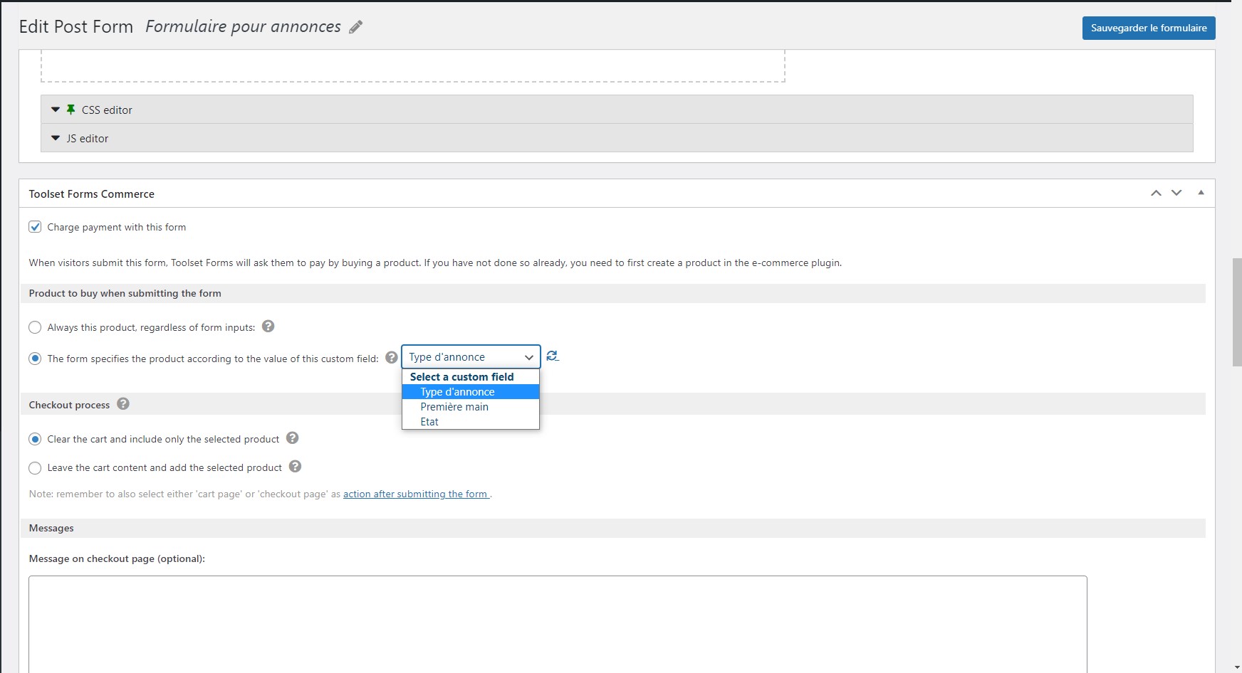This screenshot has height=673, width=1242.
Task: Select 'Clear the cart' radio button
Action: pyautogui.click(x=35, y=440)
